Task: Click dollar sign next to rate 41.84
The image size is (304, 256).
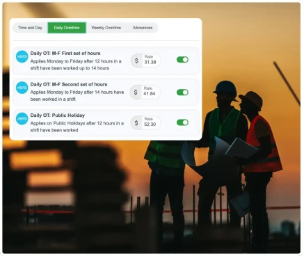Action: [x=136, y=92]
